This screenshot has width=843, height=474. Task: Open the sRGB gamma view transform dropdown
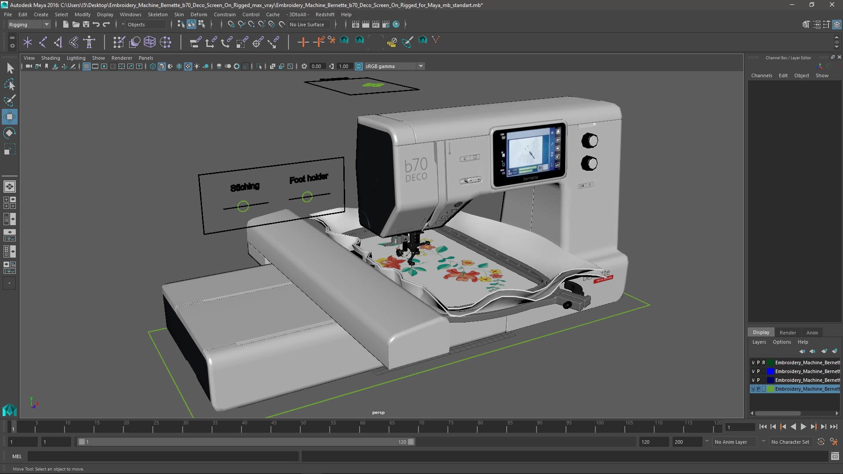click(394, 66)
